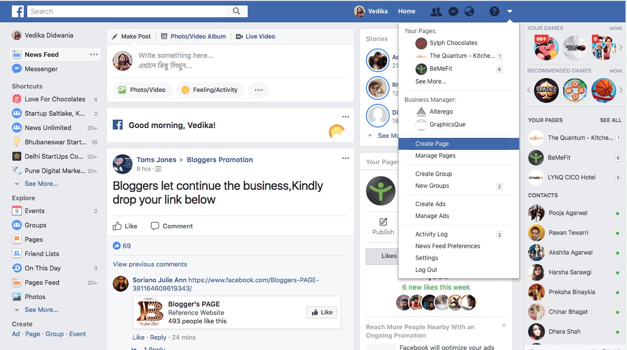This screenshot has height=350, width=627.
Task: Open Vedika profile in top bar
Action: [371, 11]
